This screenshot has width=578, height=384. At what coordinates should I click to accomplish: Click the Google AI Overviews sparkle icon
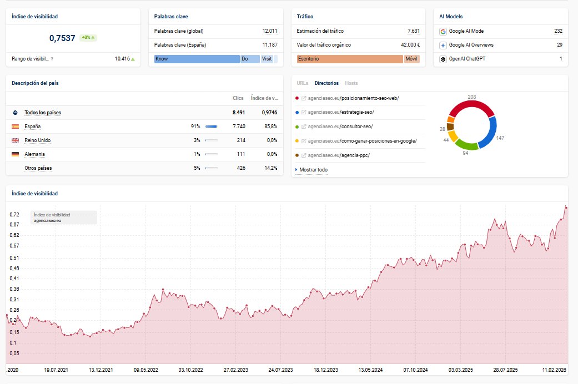coord(443,45)
